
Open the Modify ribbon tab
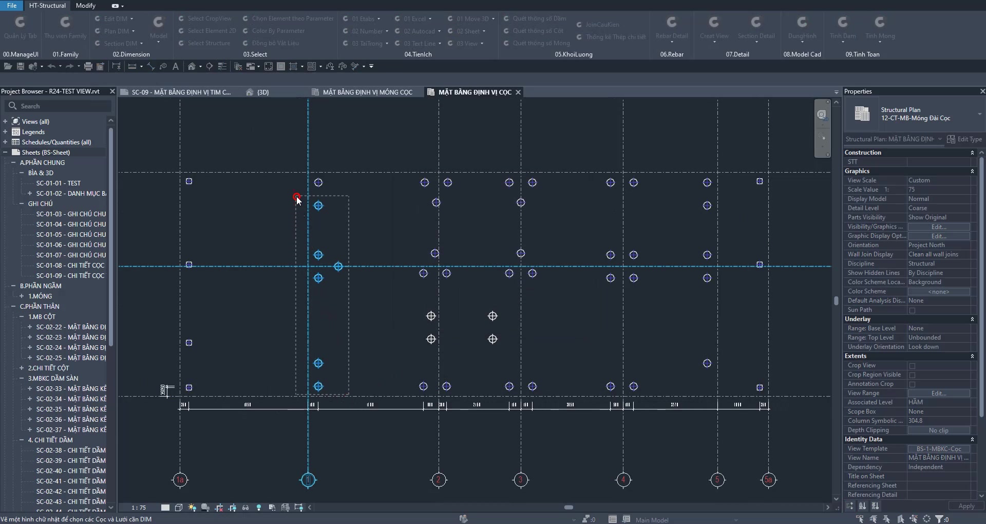pos(85,6)
